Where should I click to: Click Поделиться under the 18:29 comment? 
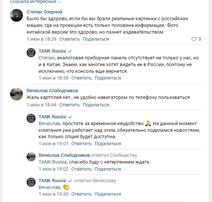coord(96,39)
